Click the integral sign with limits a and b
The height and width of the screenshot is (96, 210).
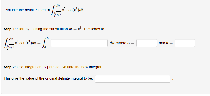(44, 43)
